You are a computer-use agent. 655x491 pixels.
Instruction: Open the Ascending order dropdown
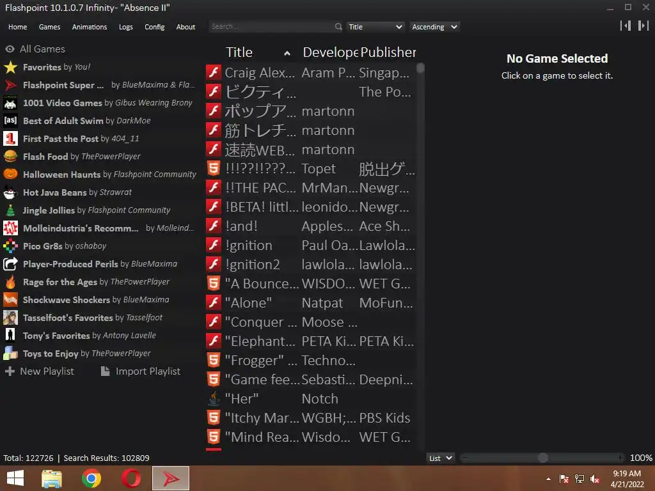[x=434, y=27]
